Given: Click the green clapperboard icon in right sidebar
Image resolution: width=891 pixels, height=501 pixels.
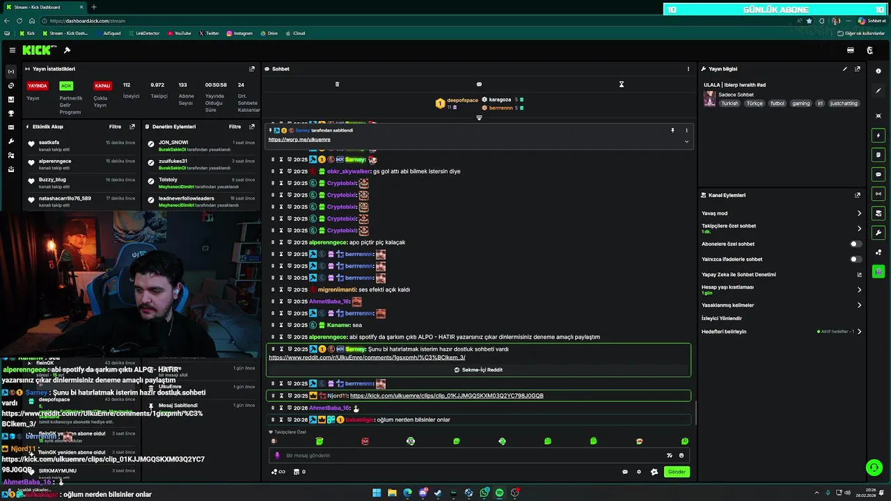Looking at the screenshot, I should click(878, 271).
